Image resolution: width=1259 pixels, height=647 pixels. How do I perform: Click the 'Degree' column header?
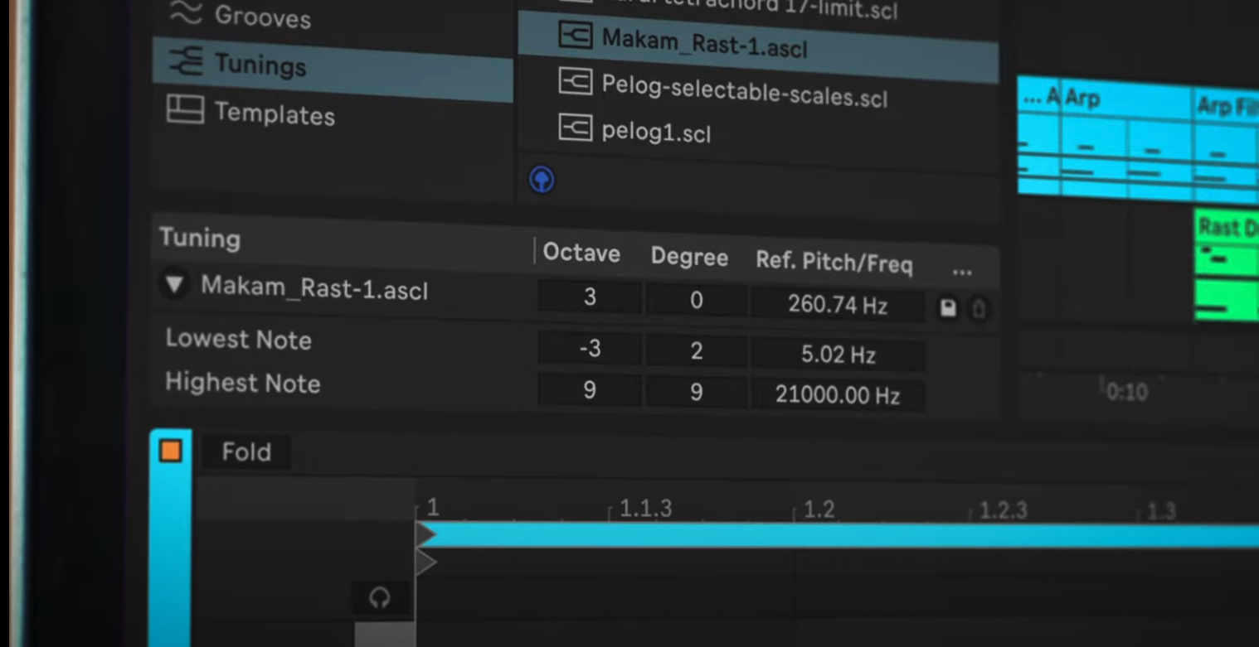pos(689,258)
